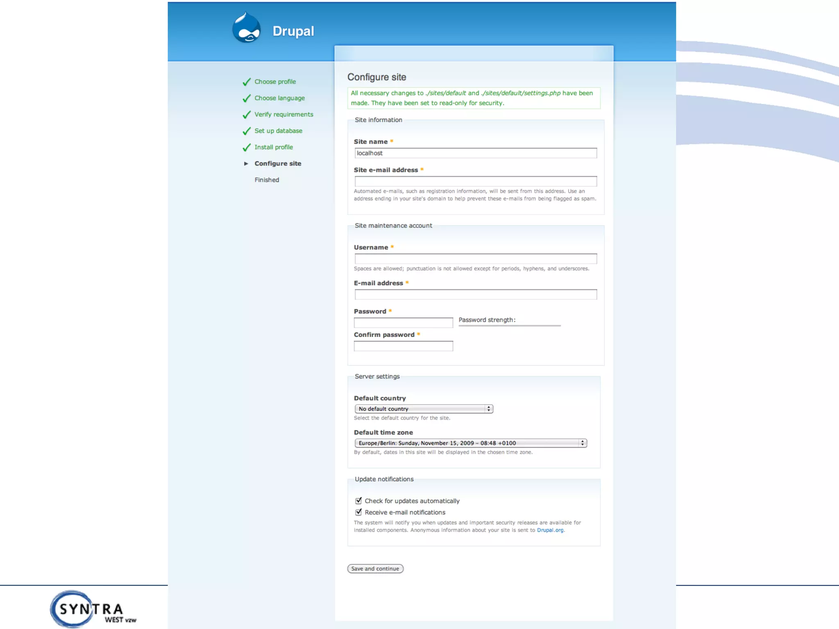Click the Drupal drop logo icon
This screenshot has height=629, width=839.
pos(246,28)
